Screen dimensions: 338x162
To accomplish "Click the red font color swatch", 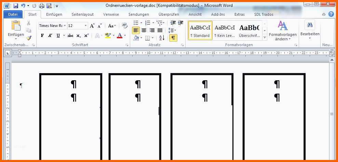I will click(119, 36).
